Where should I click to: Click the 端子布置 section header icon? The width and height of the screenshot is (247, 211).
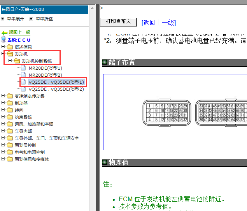(x=105, y=62)
